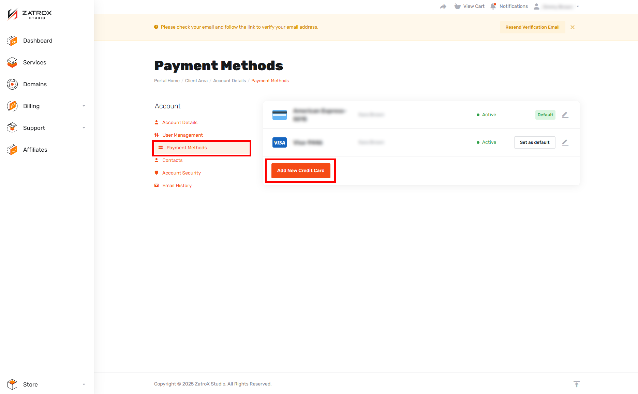The image size is (638, 394).
Task: Edit the Visa card with pencil icon
Action: (x=565, y=142)
